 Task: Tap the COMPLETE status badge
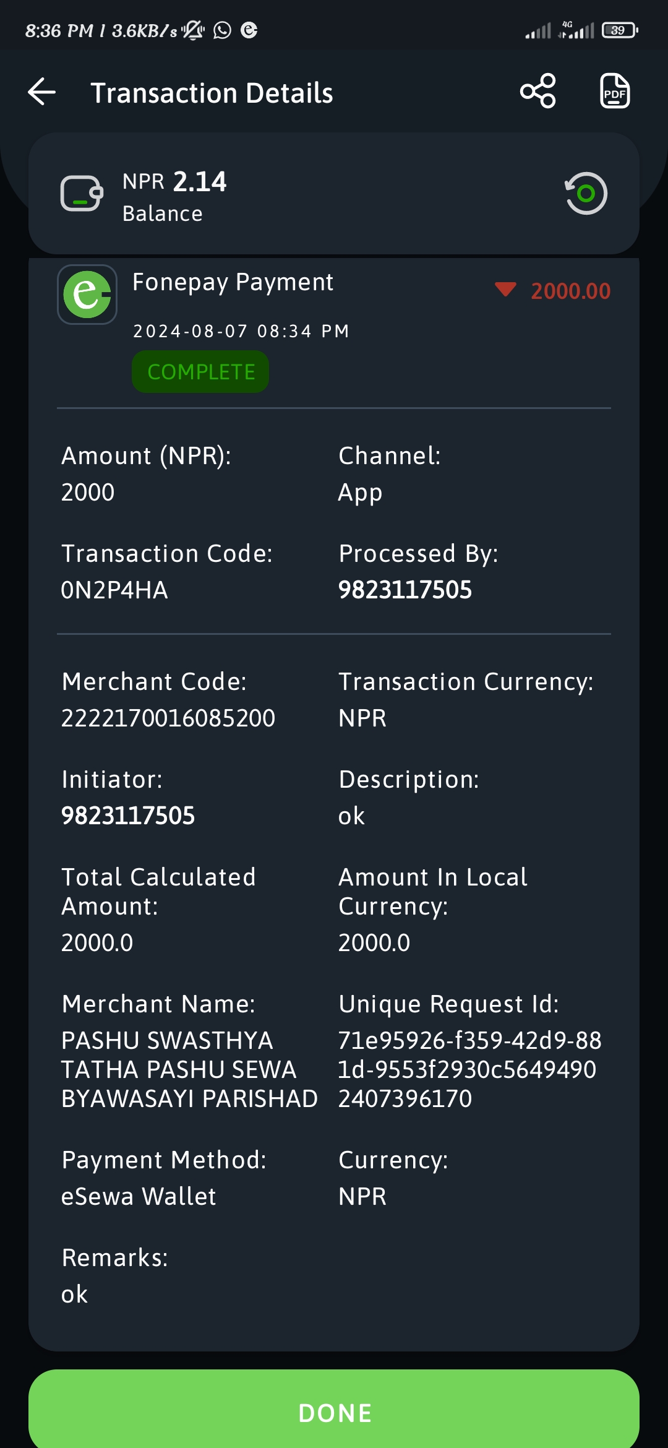200,372
